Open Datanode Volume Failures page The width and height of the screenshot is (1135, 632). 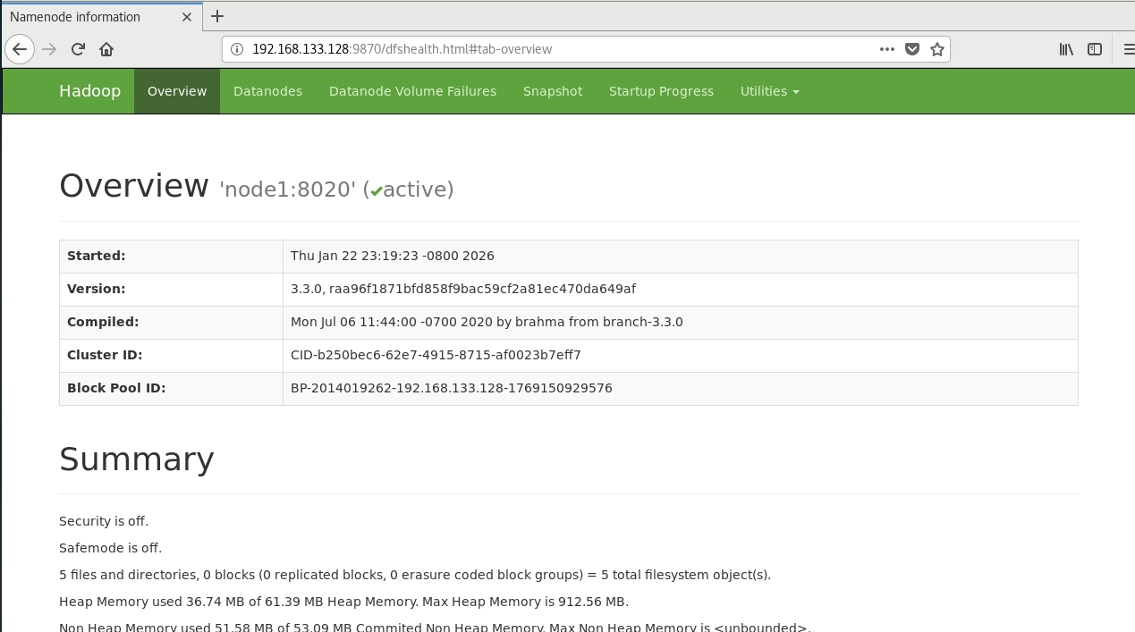coord(412,91)
